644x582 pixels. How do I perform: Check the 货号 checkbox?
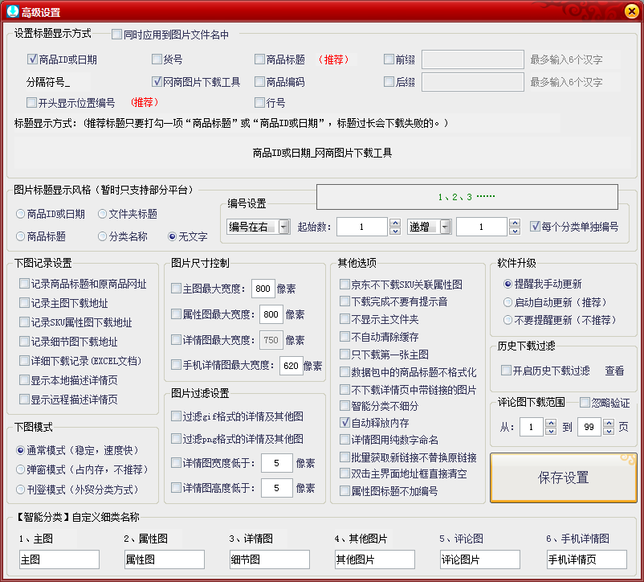click(x=157, y=59)
